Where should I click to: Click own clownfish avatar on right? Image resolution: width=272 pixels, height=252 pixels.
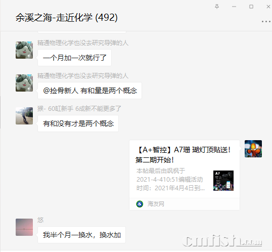coord(253,149)
